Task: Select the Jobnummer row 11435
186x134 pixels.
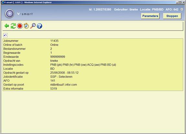Action: click(93, 41)
